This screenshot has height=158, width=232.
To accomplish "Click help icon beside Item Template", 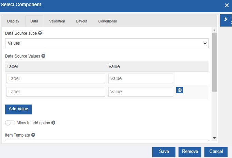I will pyautogui.click(x=33, y=135).
